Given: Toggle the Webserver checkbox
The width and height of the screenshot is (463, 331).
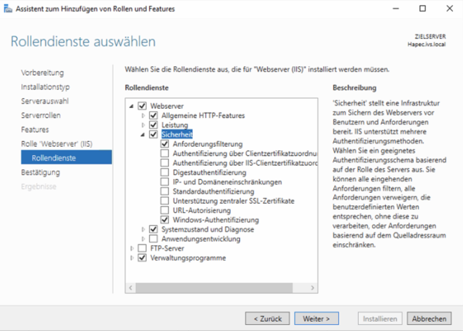Looking at the screenshot, I should coord(142,106).
